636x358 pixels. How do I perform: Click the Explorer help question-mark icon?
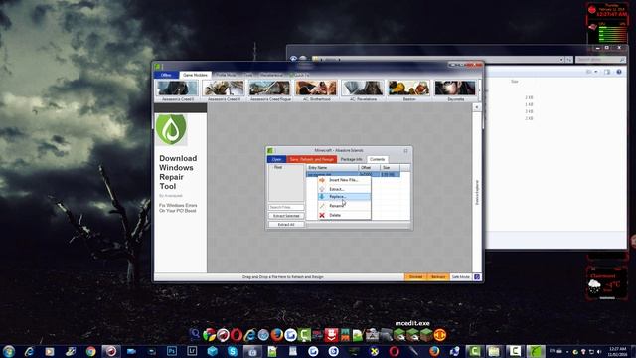point(619,72)
